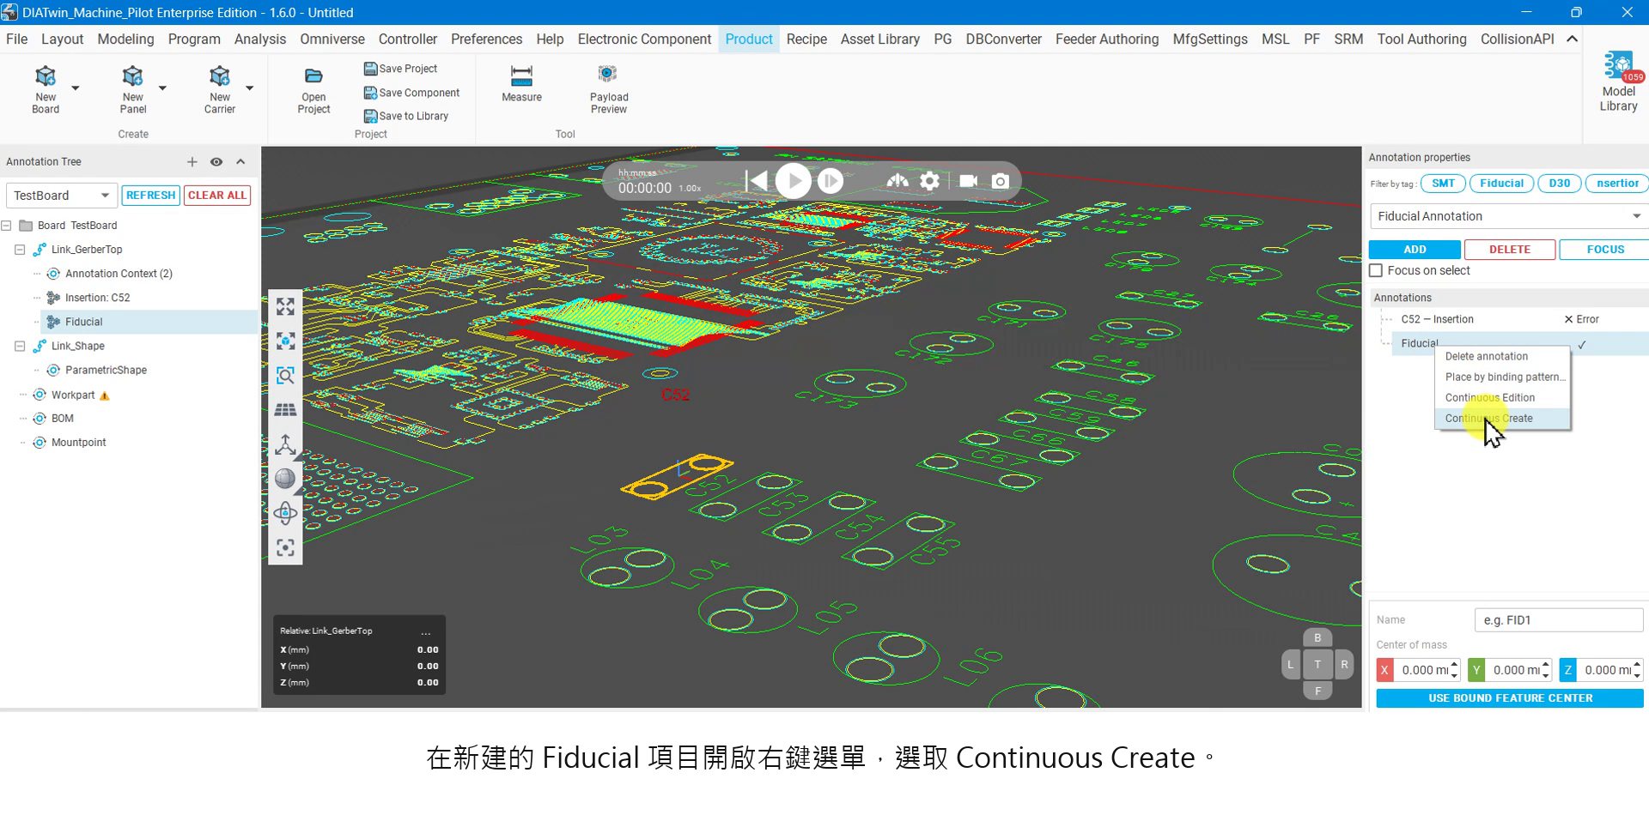The image size is (1649, 815).
Task: Click the coordinate axes icon in viewport toolbar
Action: pos(285,444)
